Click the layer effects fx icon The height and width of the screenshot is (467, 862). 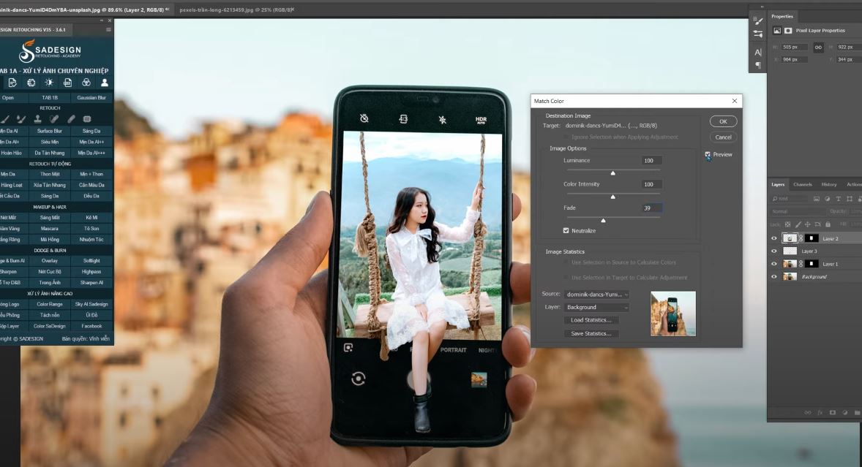click(820, 413)
